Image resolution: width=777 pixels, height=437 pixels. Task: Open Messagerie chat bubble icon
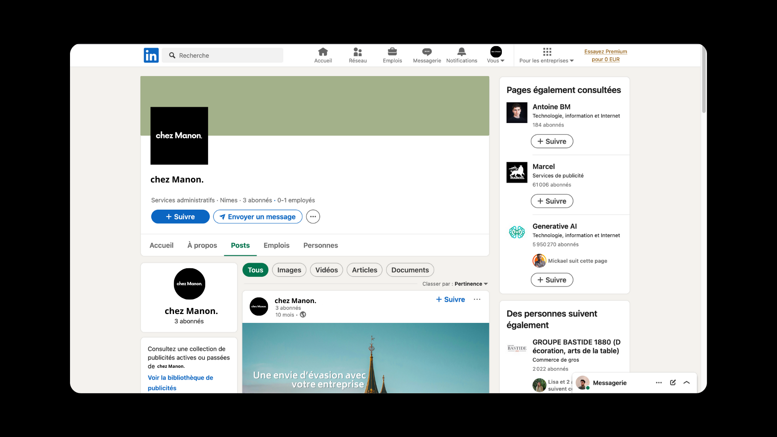point(427,55)
